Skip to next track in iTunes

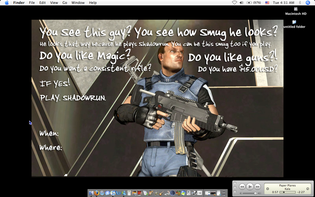click(258, 187)
